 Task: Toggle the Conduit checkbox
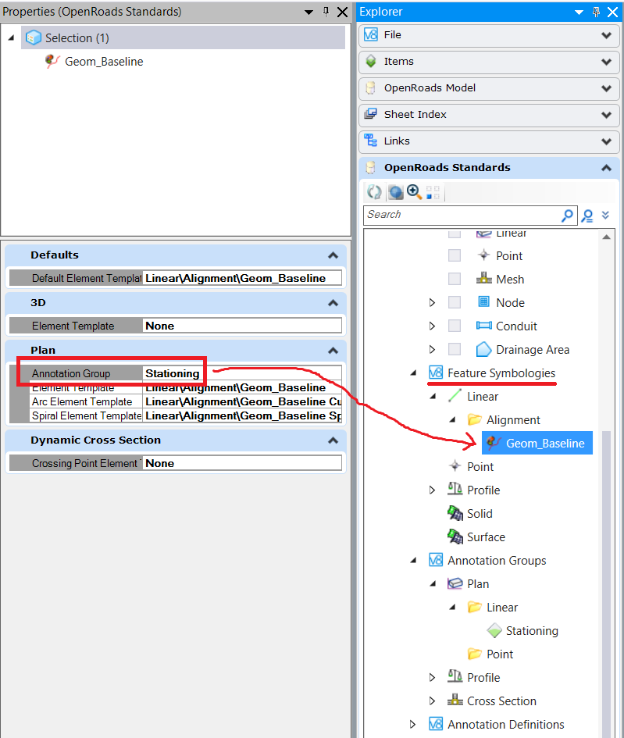[454, 326]
